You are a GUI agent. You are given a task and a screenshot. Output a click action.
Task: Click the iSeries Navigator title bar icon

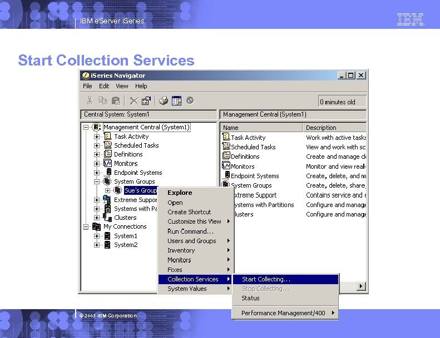click(x=85, y=75)
